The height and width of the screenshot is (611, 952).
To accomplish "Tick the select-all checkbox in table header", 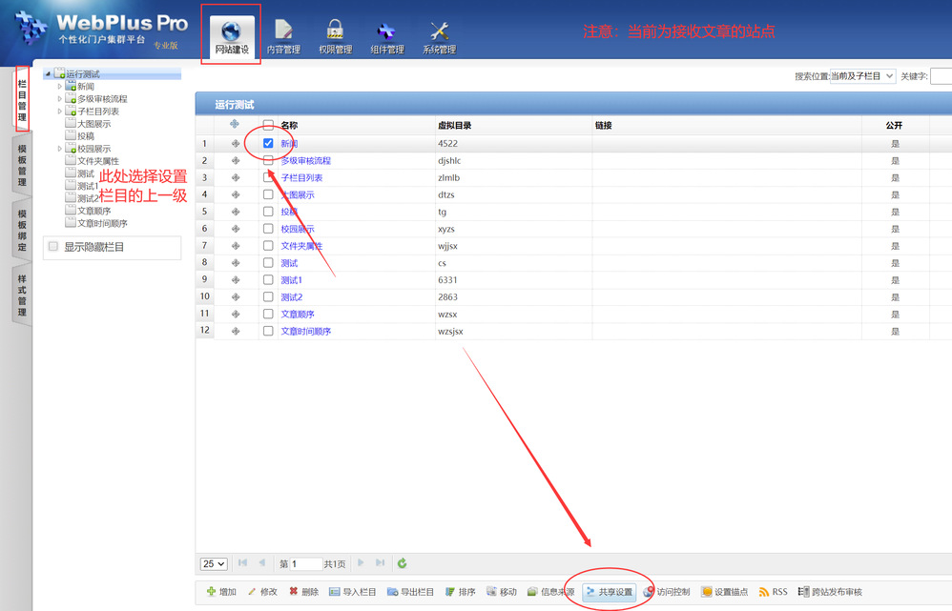I will (x=268, y=125).
